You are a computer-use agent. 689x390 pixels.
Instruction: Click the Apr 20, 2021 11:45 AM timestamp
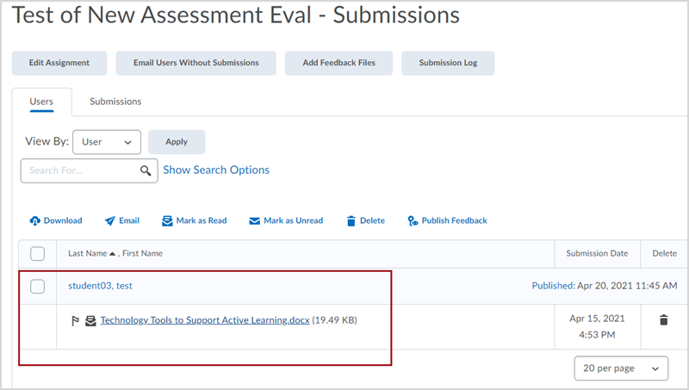tap(627, 286)
